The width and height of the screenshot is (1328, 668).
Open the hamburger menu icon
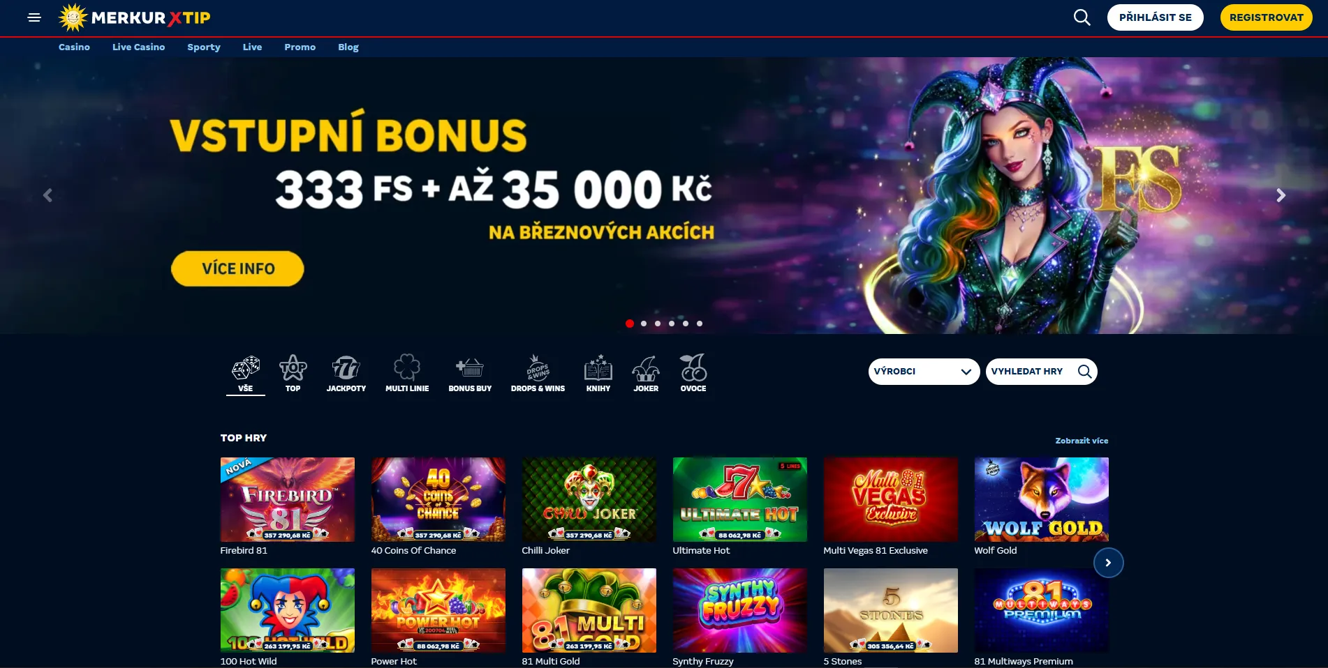(x=34, y=17)
